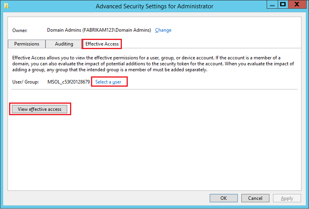
Task: Click the folder icon in the title bar
Action: [x=6, y=6]
